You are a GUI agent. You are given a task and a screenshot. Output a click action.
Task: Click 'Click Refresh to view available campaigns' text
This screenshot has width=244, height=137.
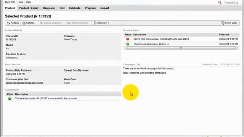tap(144, 73)
